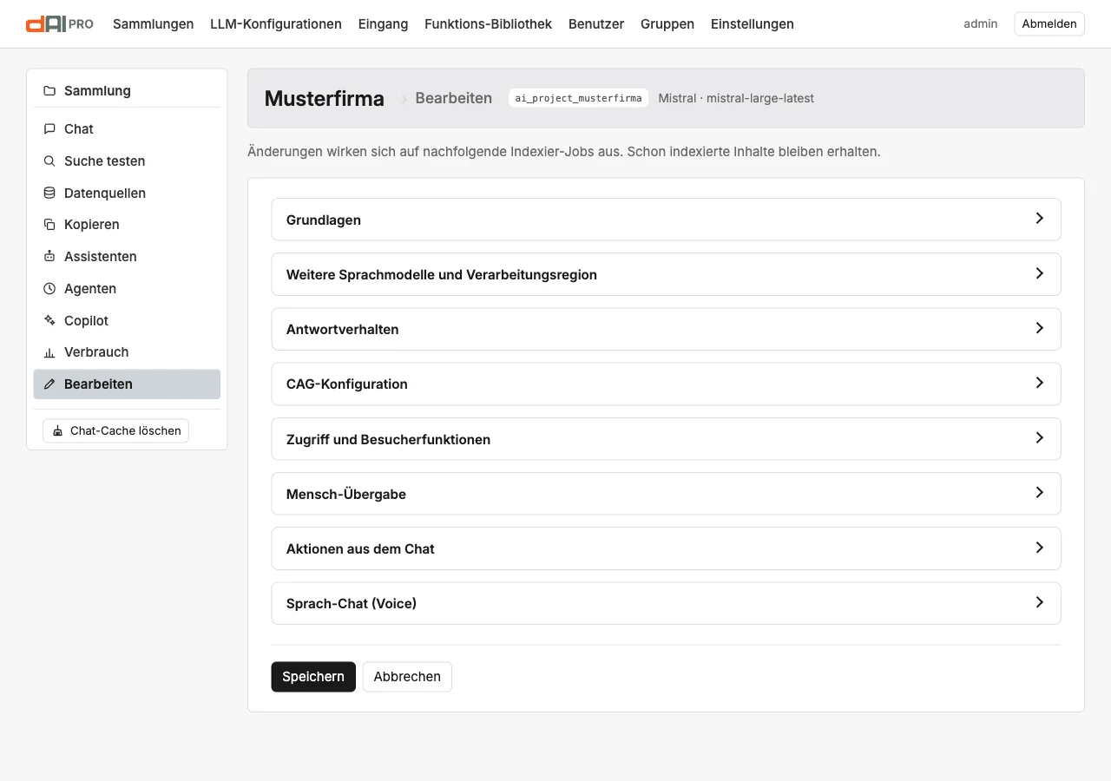Expand Aktionen aus dem Chat section
This screenshot has width=1111, height=781.
pyautogui.click(x=666, y=548)
